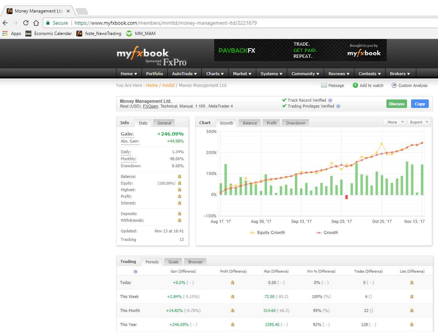Click the myfxbook logo
438x333 pixels.
click(x=143, y=53)
